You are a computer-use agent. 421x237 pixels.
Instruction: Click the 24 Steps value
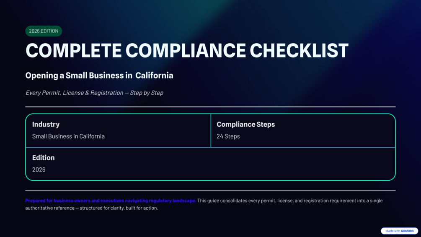(x=228, y=136)
